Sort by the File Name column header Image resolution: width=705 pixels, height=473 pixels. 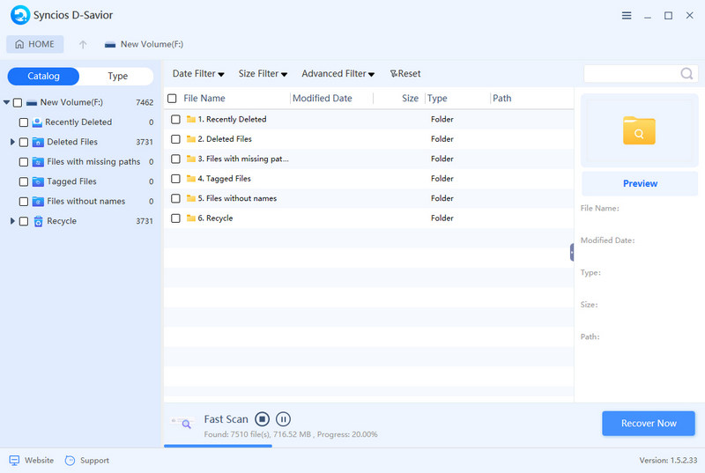[x=204, y=99]
